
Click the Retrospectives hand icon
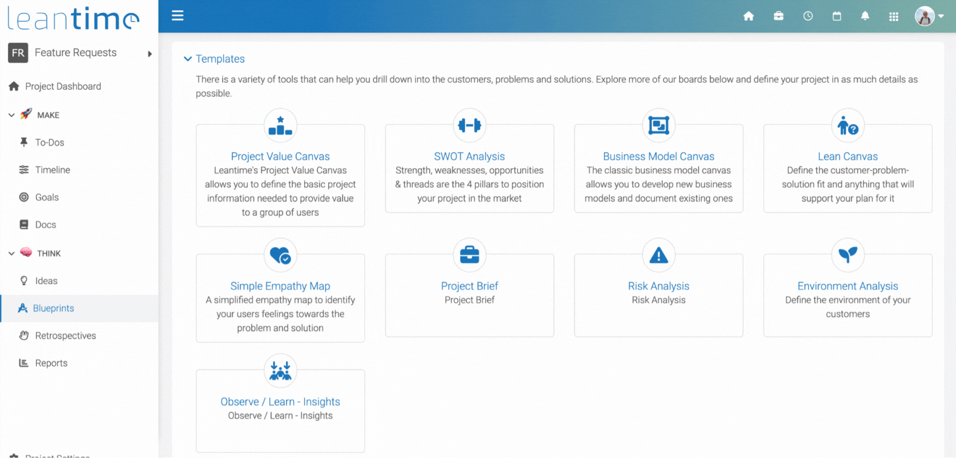[23, 335]
